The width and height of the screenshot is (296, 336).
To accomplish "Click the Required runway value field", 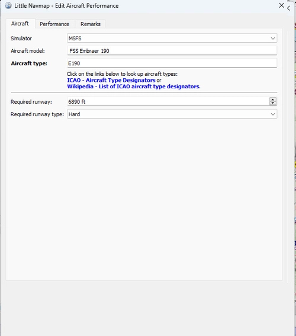I will click(168, 101).
